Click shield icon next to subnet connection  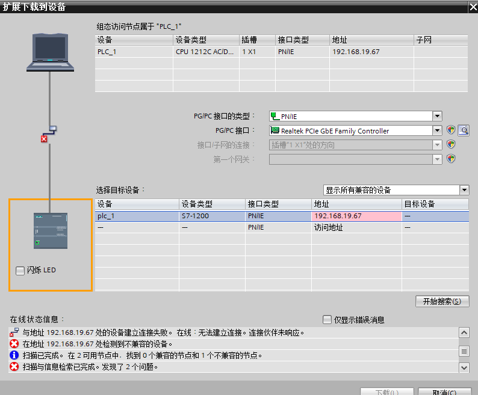click(451, 144)
